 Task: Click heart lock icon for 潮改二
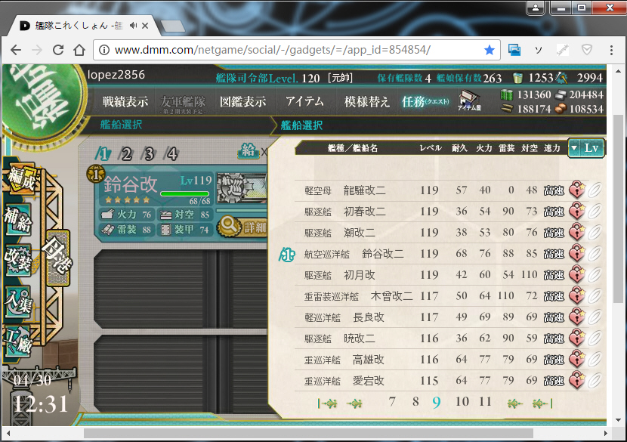(576, 233)
